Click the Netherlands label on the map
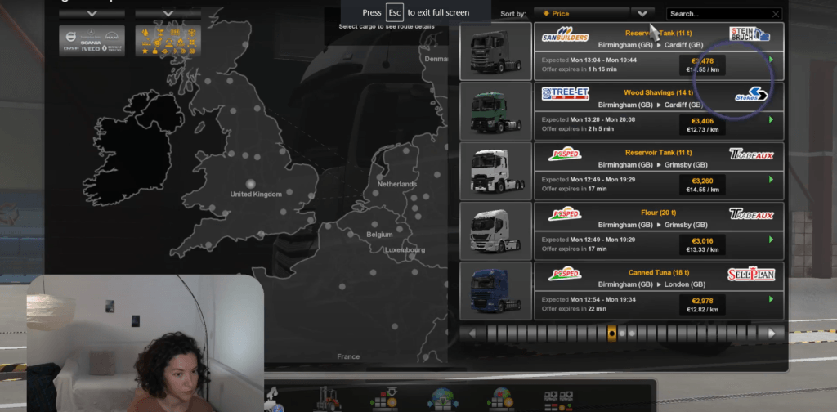 point(396,184)
